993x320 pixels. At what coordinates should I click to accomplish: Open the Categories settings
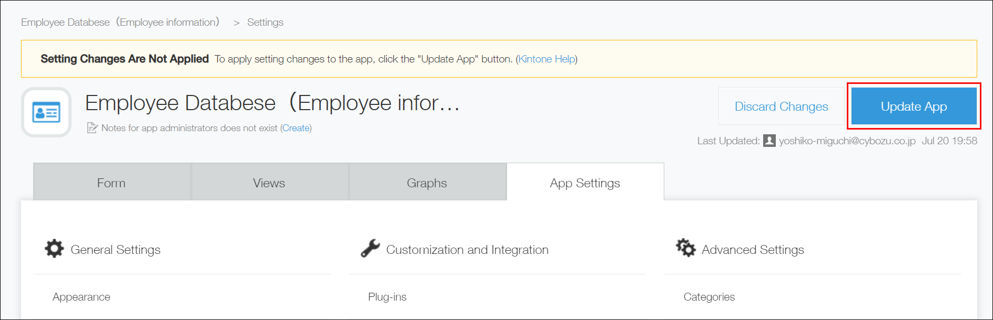coord(709,297)
